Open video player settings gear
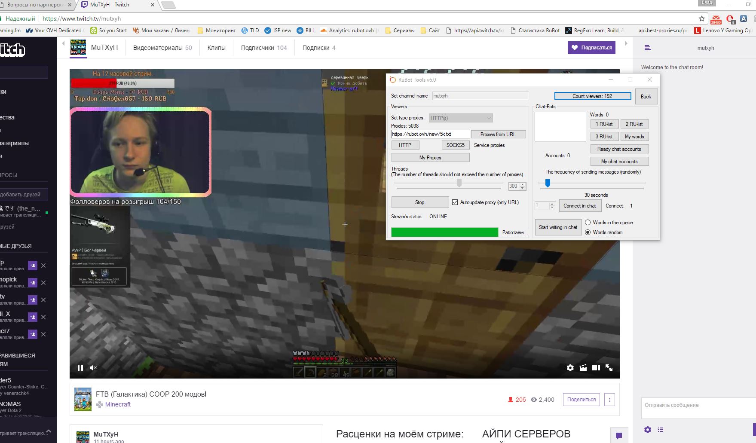 click(570, 368)
